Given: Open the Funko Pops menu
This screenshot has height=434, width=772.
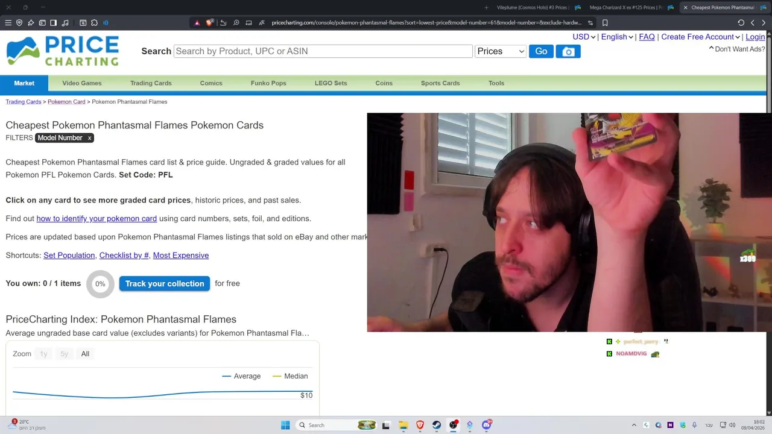Looking at the screenshot, I should (268, 83).
